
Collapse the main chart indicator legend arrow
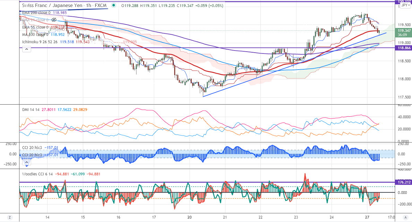click(27, 49)
